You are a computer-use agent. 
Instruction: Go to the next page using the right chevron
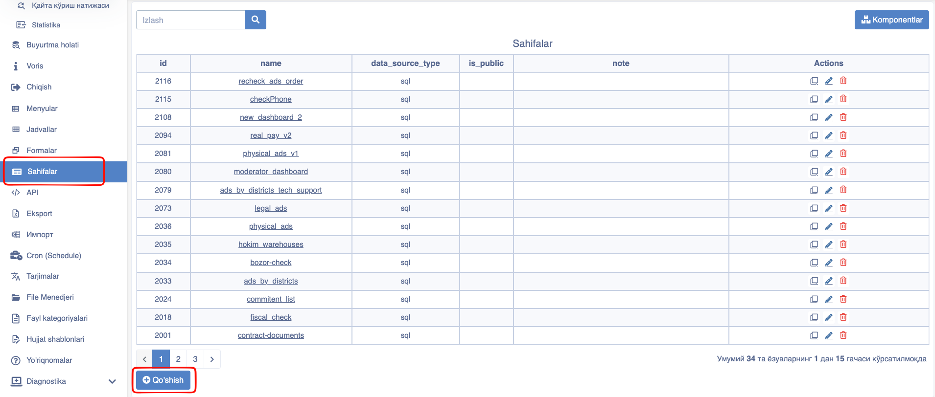coord(212,359)
